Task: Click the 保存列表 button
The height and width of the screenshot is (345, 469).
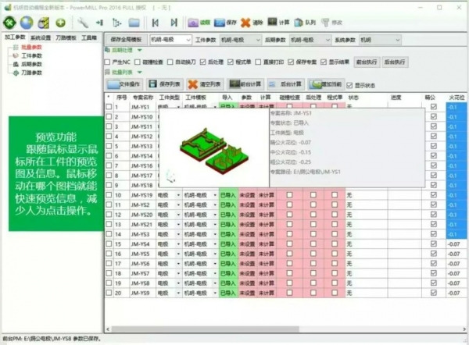Action: pos(165,84)
